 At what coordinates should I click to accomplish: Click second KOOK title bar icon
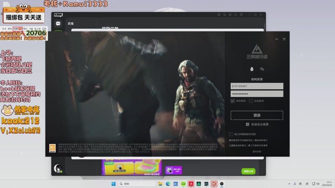(x=224, y=15)
